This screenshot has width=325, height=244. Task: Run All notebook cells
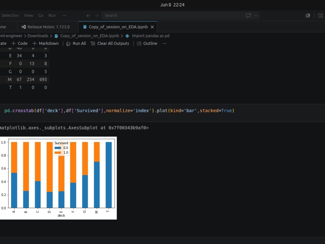click(76, 44)
